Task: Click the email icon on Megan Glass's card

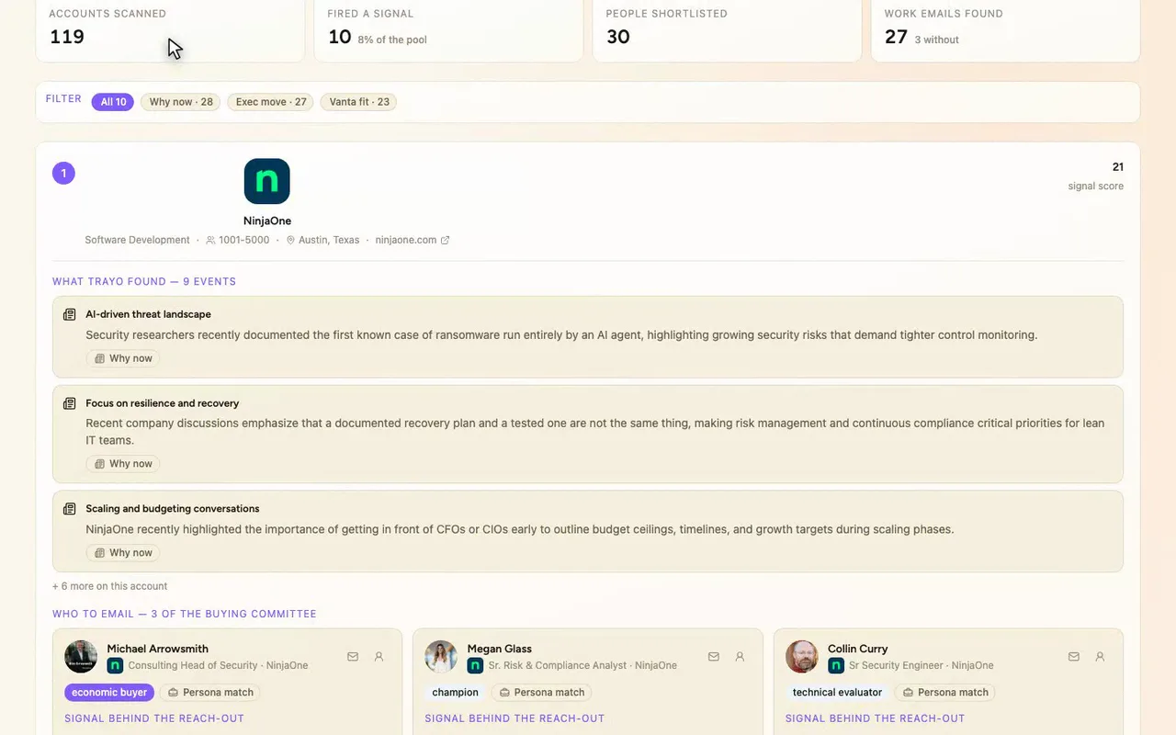Action: [714, 657]
